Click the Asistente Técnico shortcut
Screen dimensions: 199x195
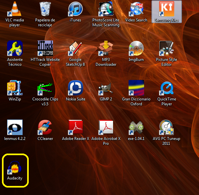click(15, 49)
